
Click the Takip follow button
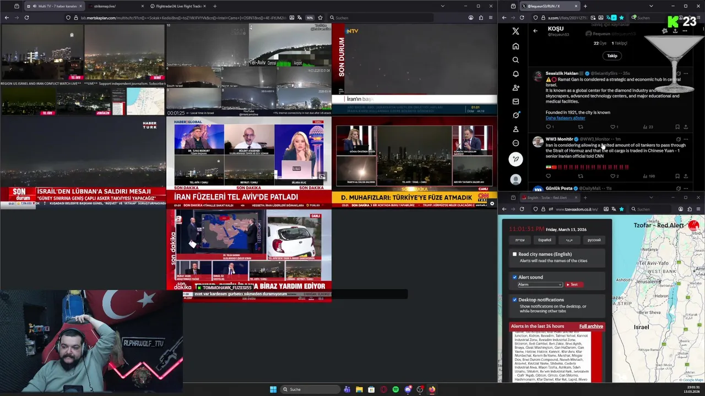pyautogui.click(x=612, y=56)
